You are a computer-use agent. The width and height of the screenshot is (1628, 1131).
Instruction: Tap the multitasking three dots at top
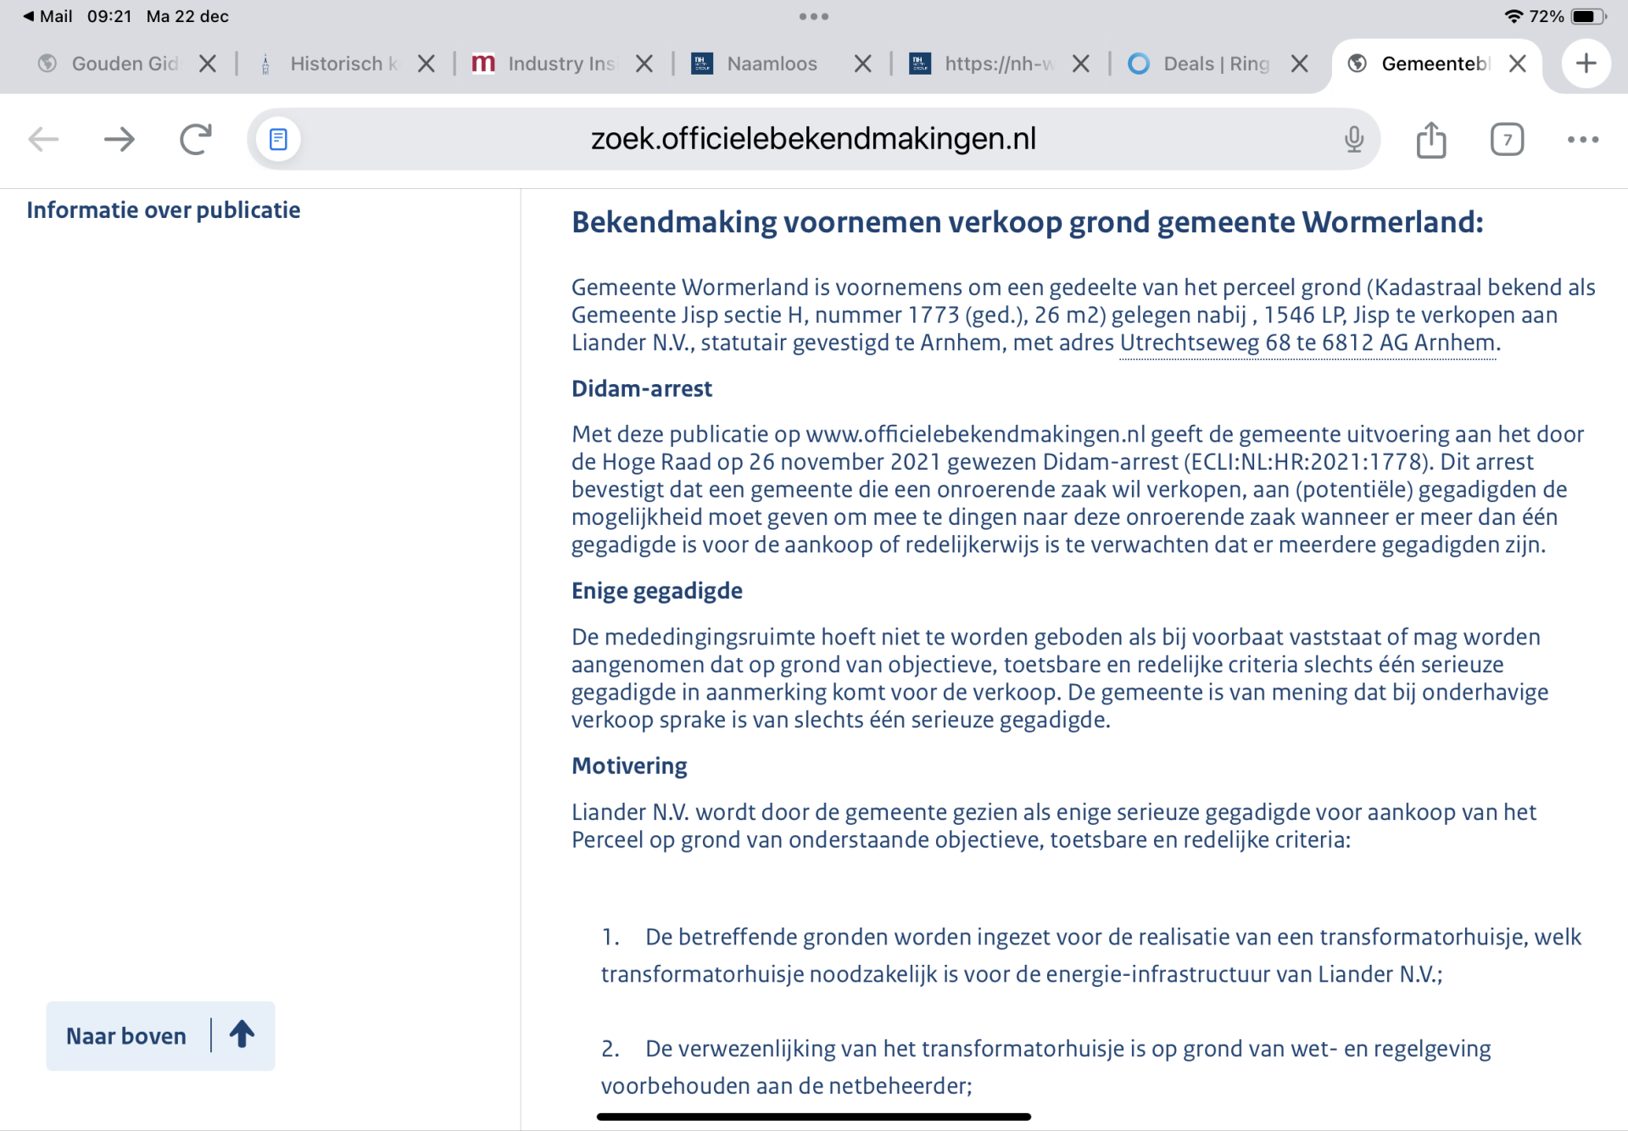click(813, 16)
